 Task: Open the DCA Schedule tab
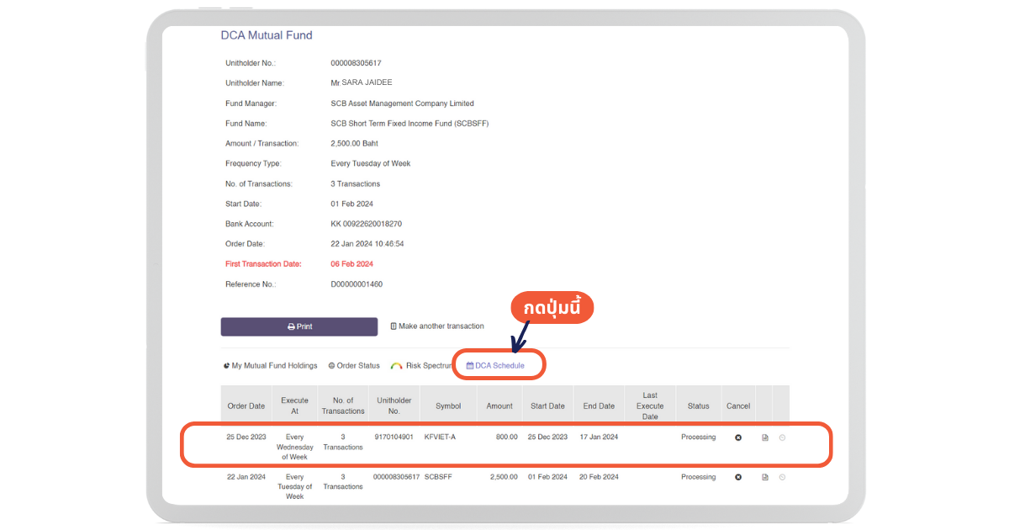tap(499, 366)
